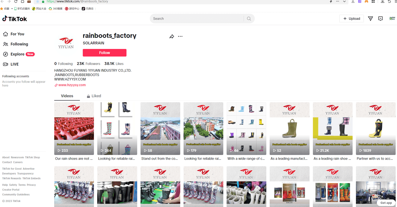Viewport: 397px width, 207px height.
Task: Open the address bar three-dots menu
Action: pyautogui.click(x=338, y=2)
